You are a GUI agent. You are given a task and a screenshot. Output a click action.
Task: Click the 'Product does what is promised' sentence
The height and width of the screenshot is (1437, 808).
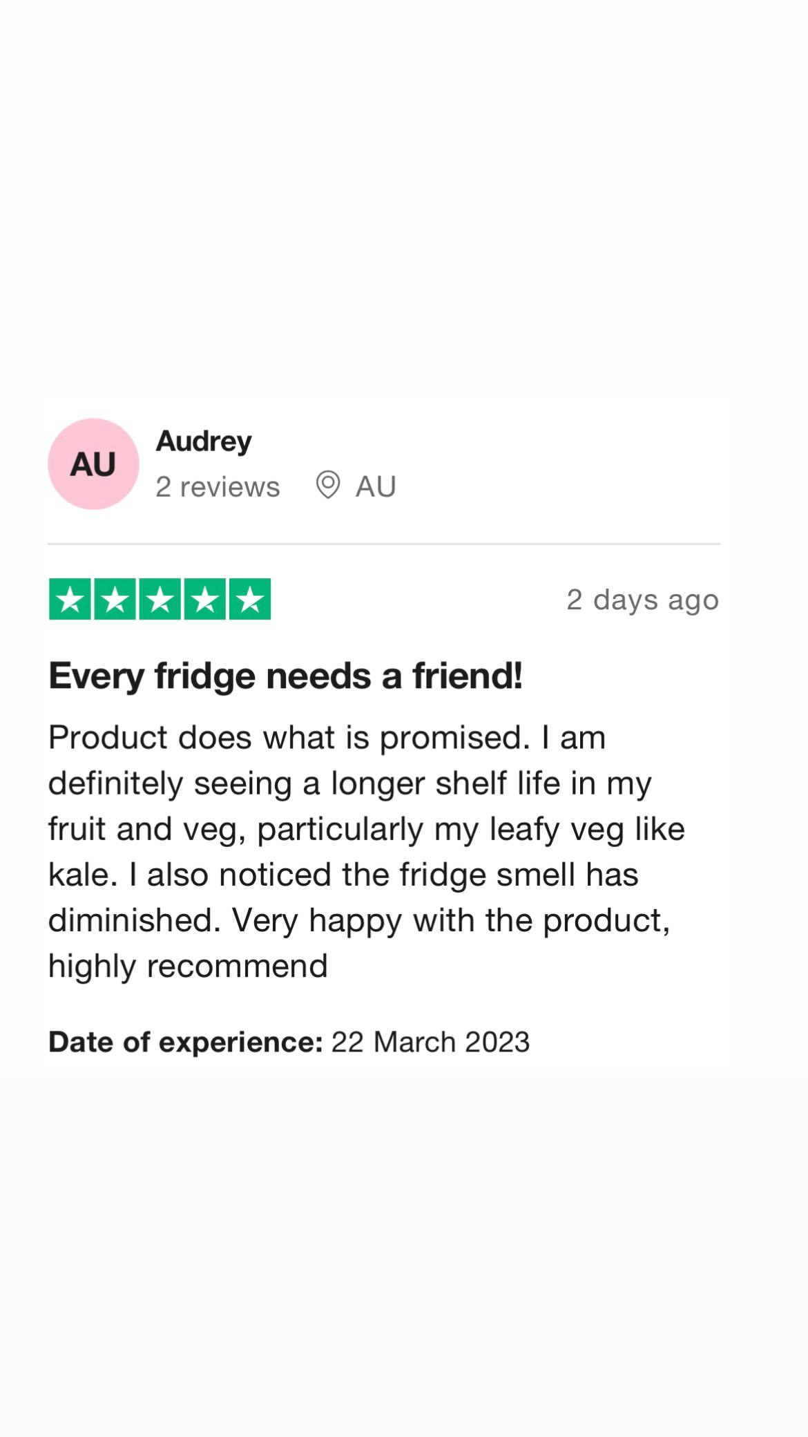(289, 738)
